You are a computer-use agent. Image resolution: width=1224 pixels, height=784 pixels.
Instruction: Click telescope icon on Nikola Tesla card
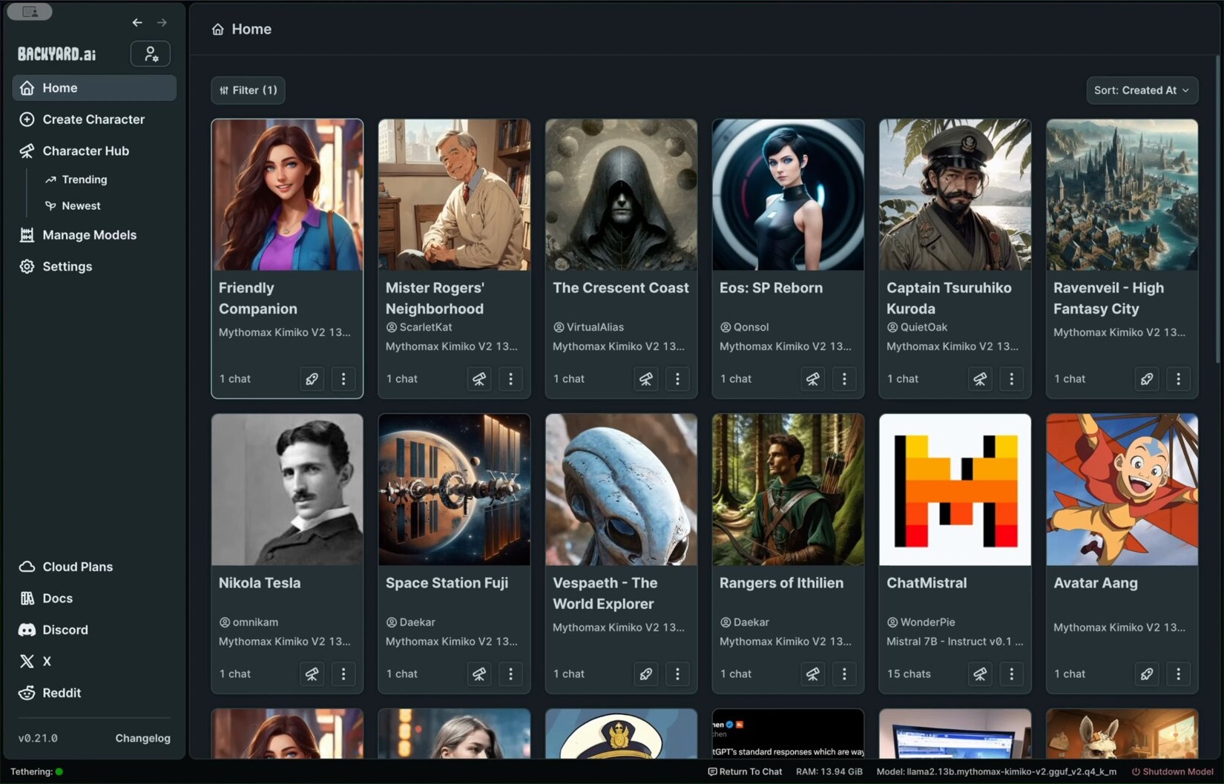point(312,674)
